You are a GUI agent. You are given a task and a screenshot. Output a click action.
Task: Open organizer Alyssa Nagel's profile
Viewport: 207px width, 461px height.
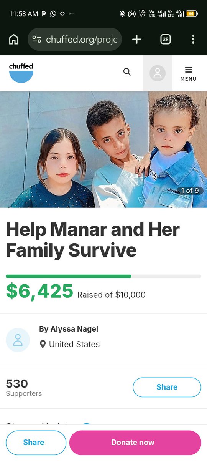(x=69, y=329)
